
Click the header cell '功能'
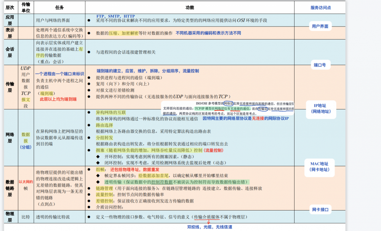pos(189,8)
